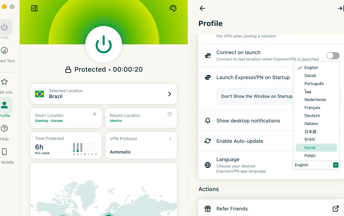The image size is (344, 216).
Task: Open Selected Location chevron arrow
Action: (170, 94)
